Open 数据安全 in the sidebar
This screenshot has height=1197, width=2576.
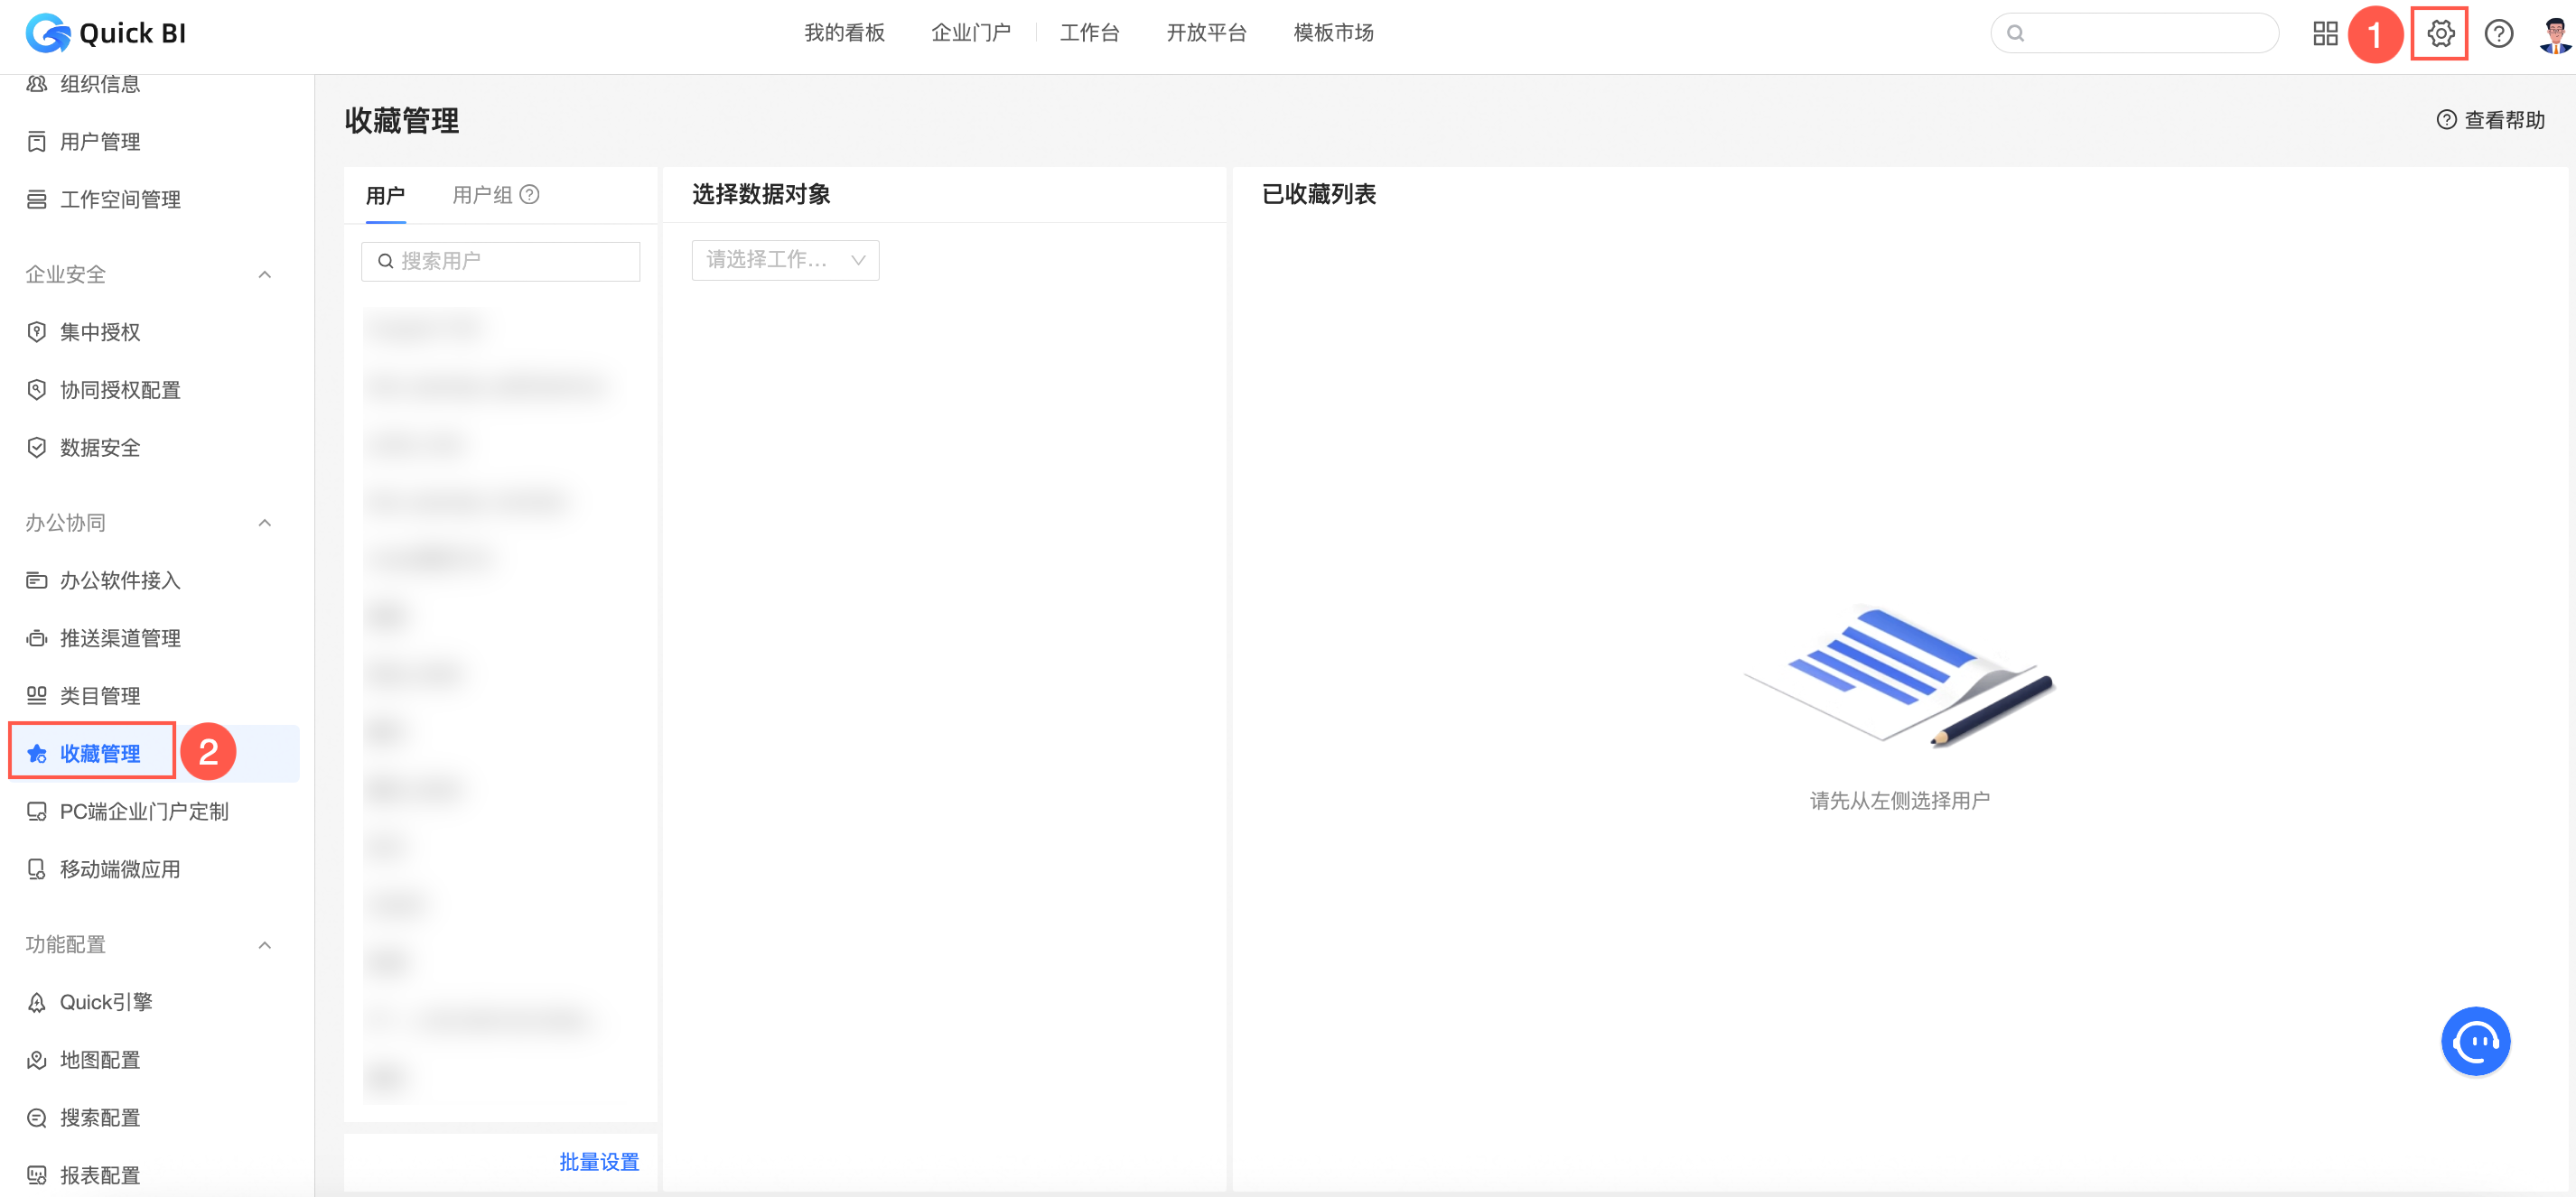(x=100, y=447)
